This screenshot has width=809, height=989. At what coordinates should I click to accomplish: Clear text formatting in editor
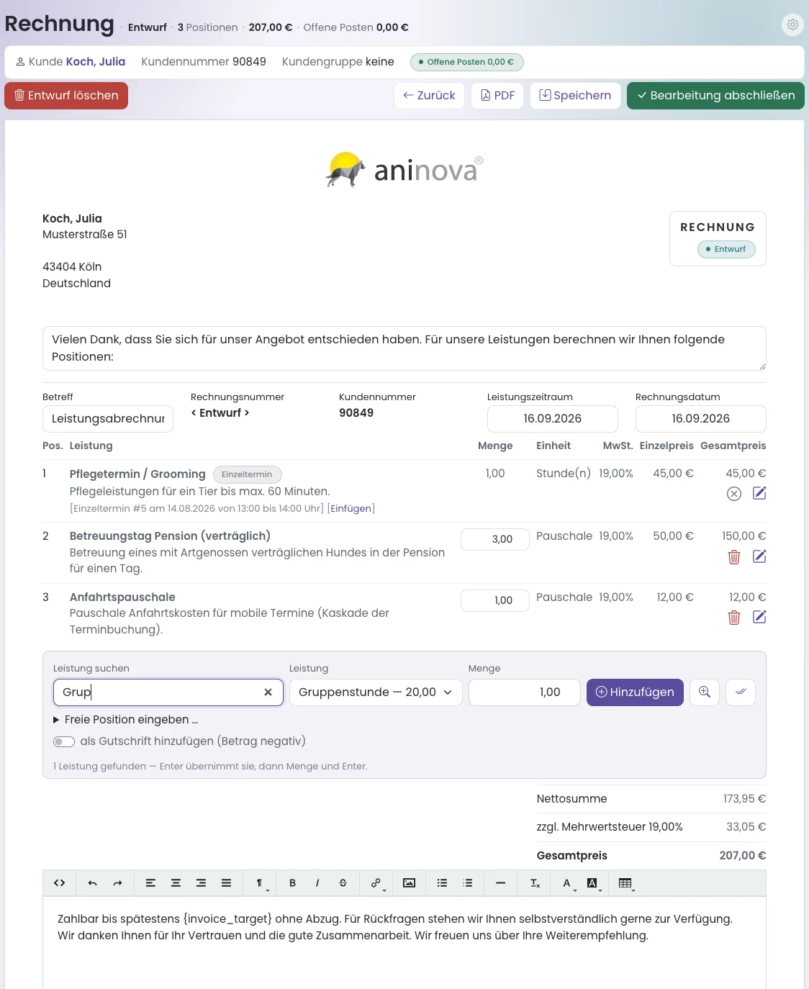click(535, 883)
